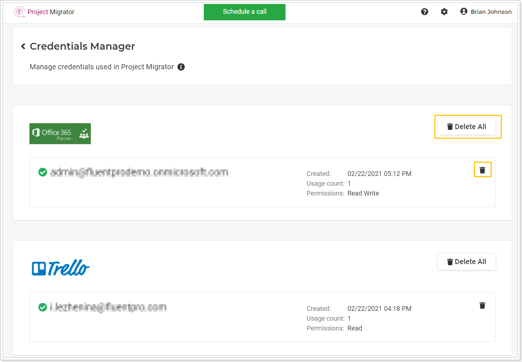Delete the admin credential using its trash icon
The width and height of the screenshot is (522, 362).
482,169
